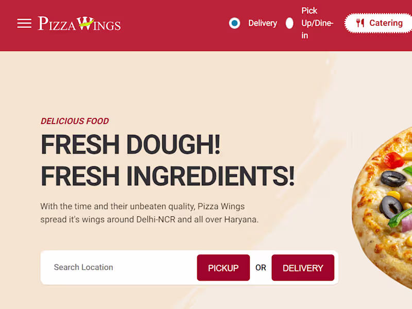Open the Catering page button
The image size is (412, 309).
(379, 23)
